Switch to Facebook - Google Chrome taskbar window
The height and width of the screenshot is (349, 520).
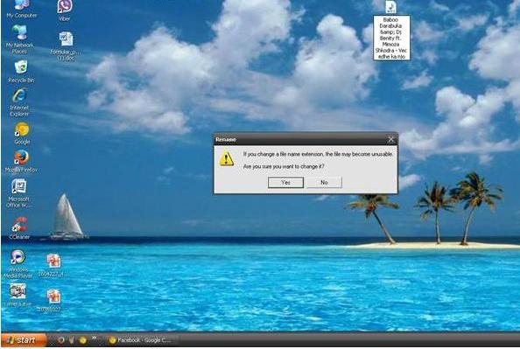(140, 340)
